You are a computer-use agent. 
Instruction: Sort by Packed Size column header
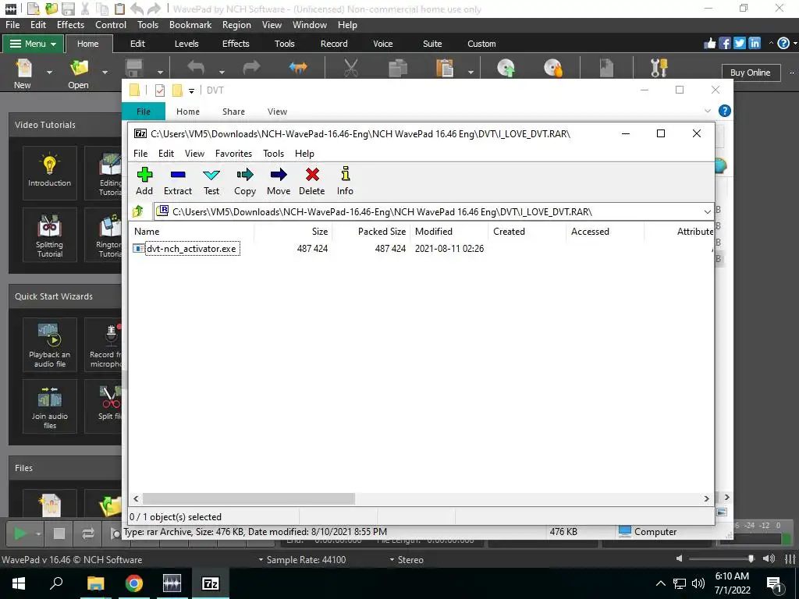tap(371, 231)
